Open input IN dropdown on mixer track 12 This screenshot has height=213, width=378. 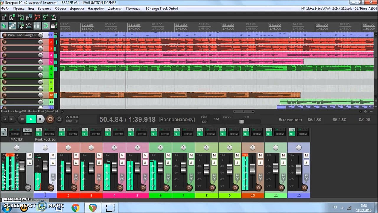pyautogui.click(x=306, y=177)
